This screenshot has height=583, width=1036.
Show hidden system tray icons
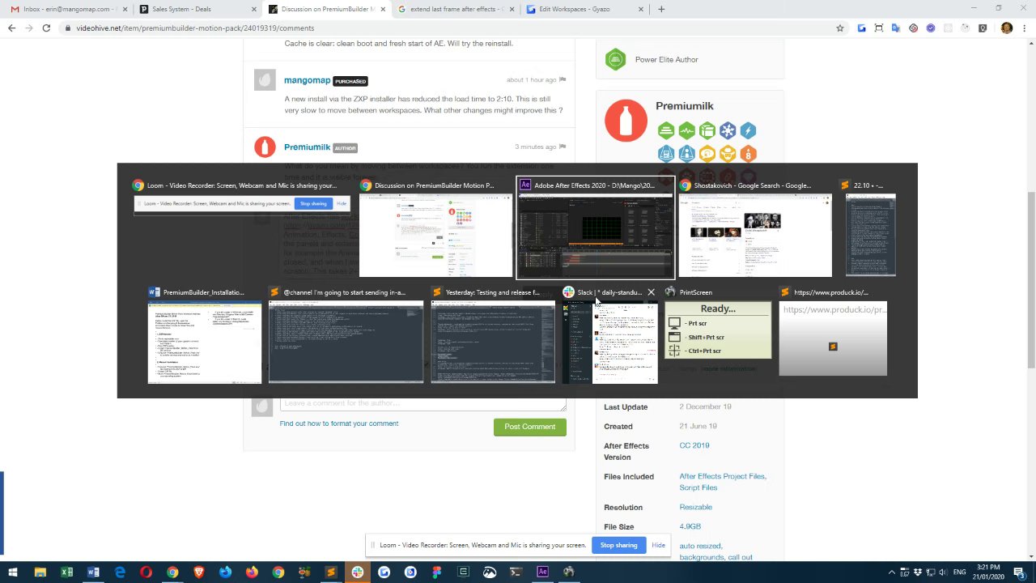coord(892,572)
